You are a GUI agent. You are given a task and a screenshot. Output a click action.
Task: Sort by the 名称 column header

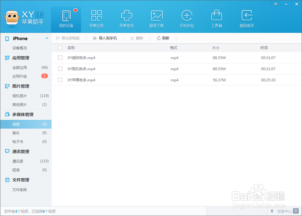[x=71, y=48]
